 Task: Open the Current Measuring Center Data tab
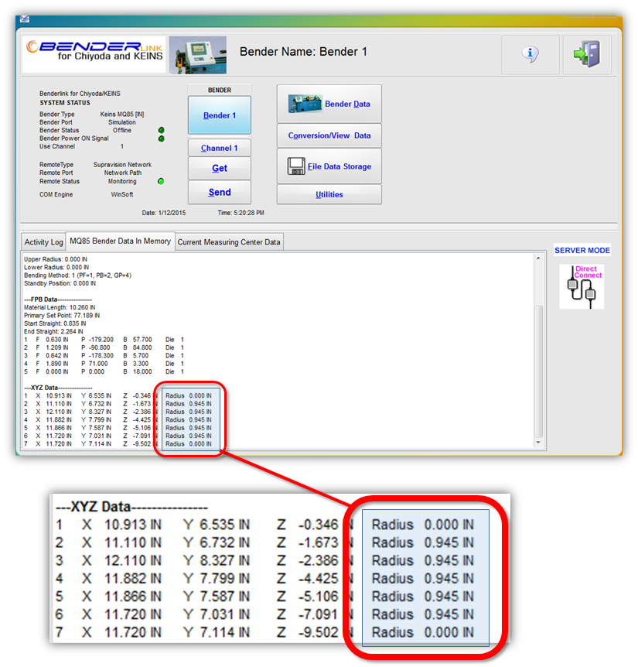coord(229,242)
